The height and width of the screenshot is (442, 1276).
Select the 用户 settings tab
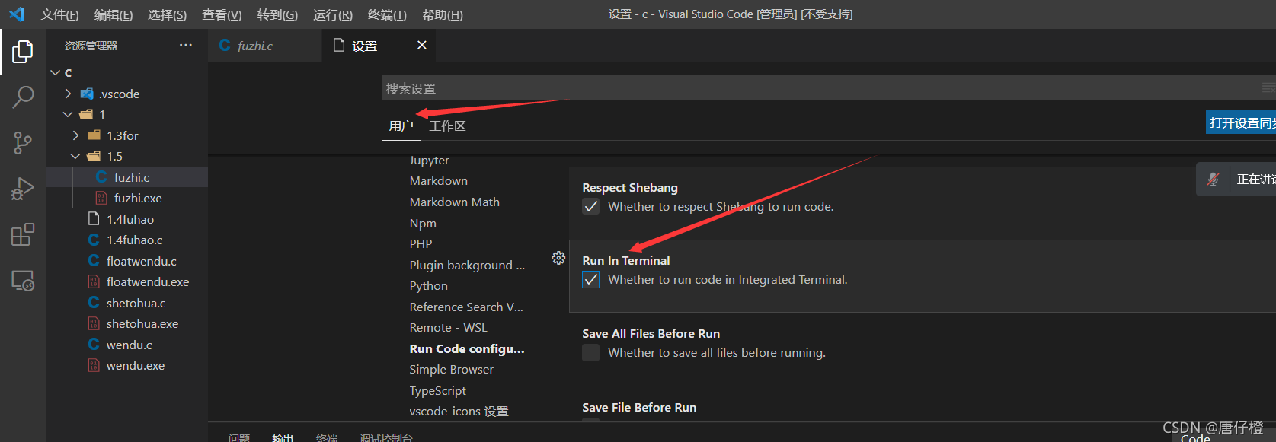pyautogui.click(x=401, y=126)
